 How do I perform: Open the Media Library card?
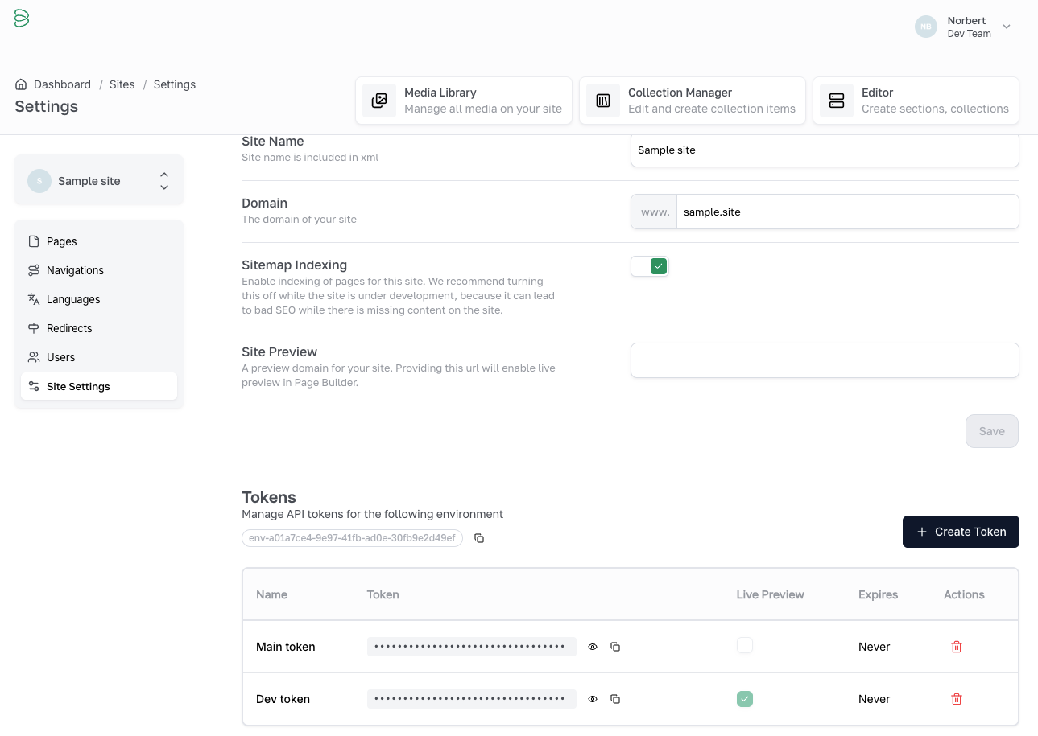click(x=463, y=101)
